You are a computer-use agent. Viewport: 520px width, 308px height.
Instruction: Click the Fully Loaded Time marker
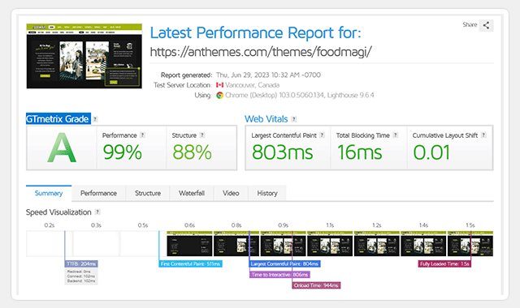coord(444,264)
